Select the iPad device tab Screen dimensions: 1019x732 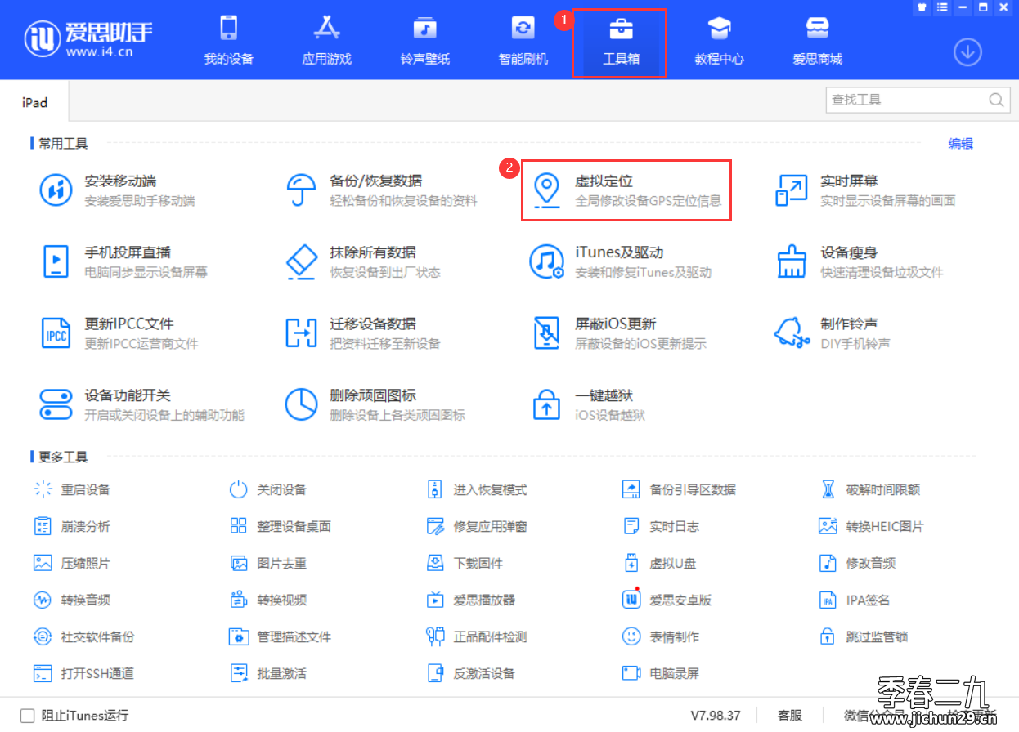pyautogui.click(x=34, y=103)
